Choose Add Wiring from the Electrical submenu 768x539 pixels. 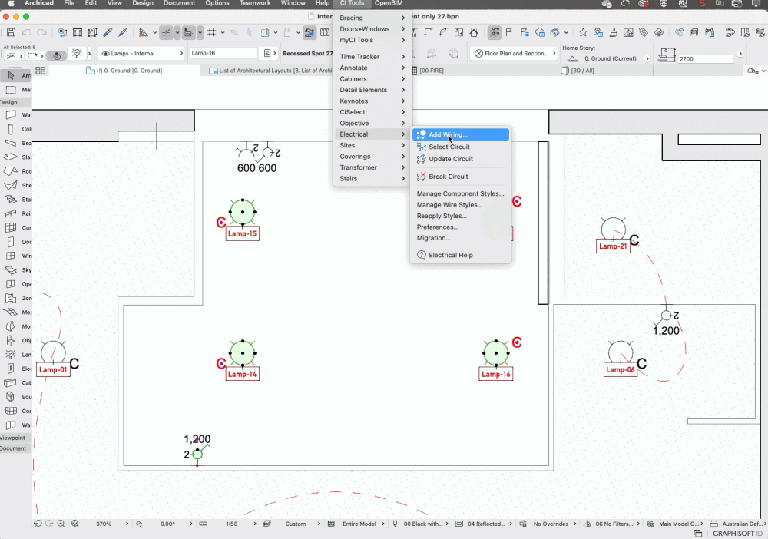pos(448,134)
